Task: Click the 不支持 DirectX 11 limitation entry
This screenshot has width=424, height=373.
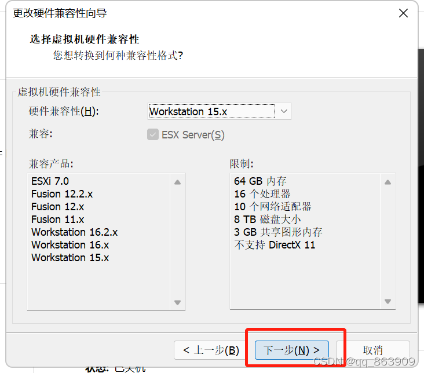Action: pos(275,244)
